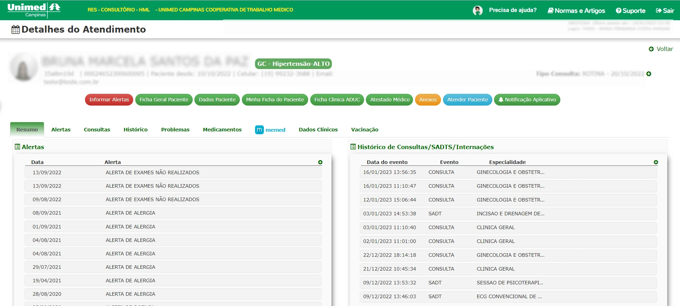This screenshot has height=306, width=680.
Task: Open the SADT row INCISAO E DRENAGEM
Action: click(x=508, y=214)
